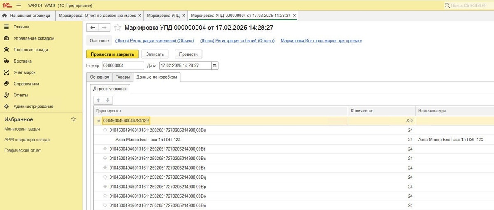This screenshot has width=494, height=210.
Task: Click the Количество column header
Action: click(x=382, y=111)
